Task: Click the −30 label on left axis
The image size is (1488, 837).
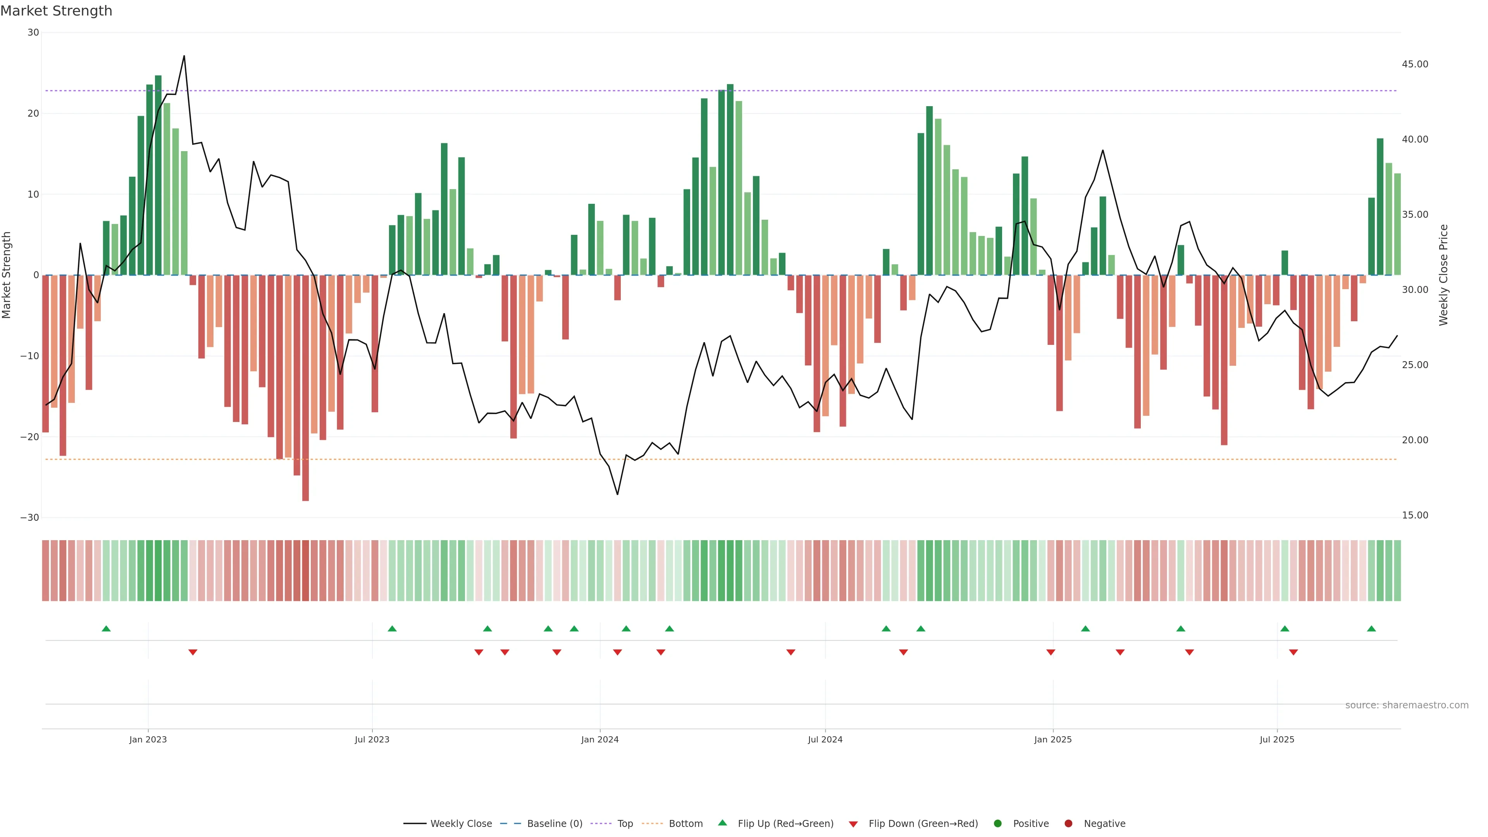Action: click(29, 518)
